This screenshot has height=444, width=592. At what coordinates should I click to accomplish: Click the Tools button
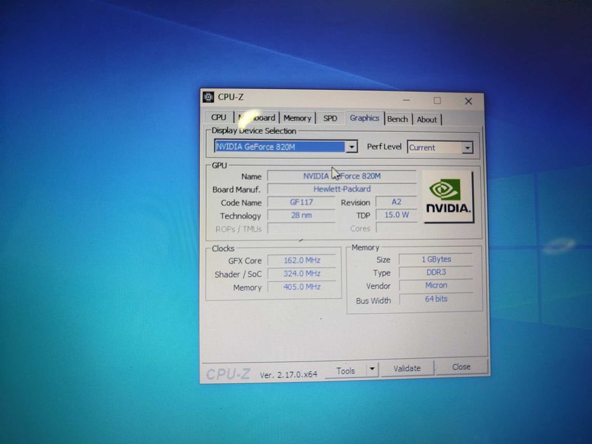coord(345,371)
